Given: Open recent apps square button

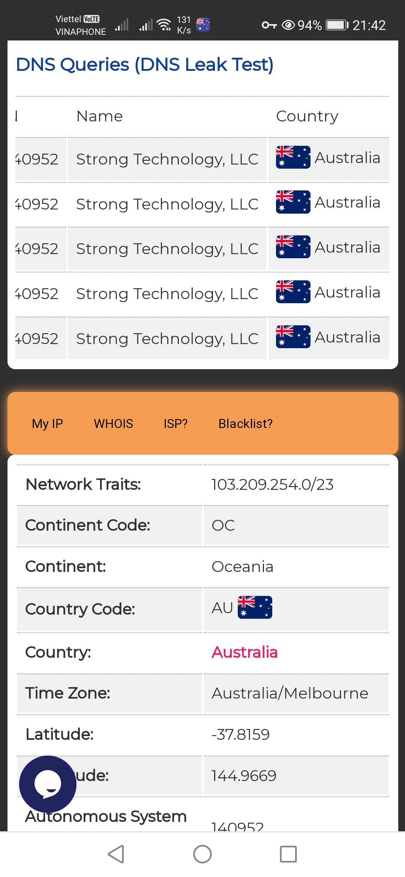Looking at the screenshot, I should tap(288, 854).
